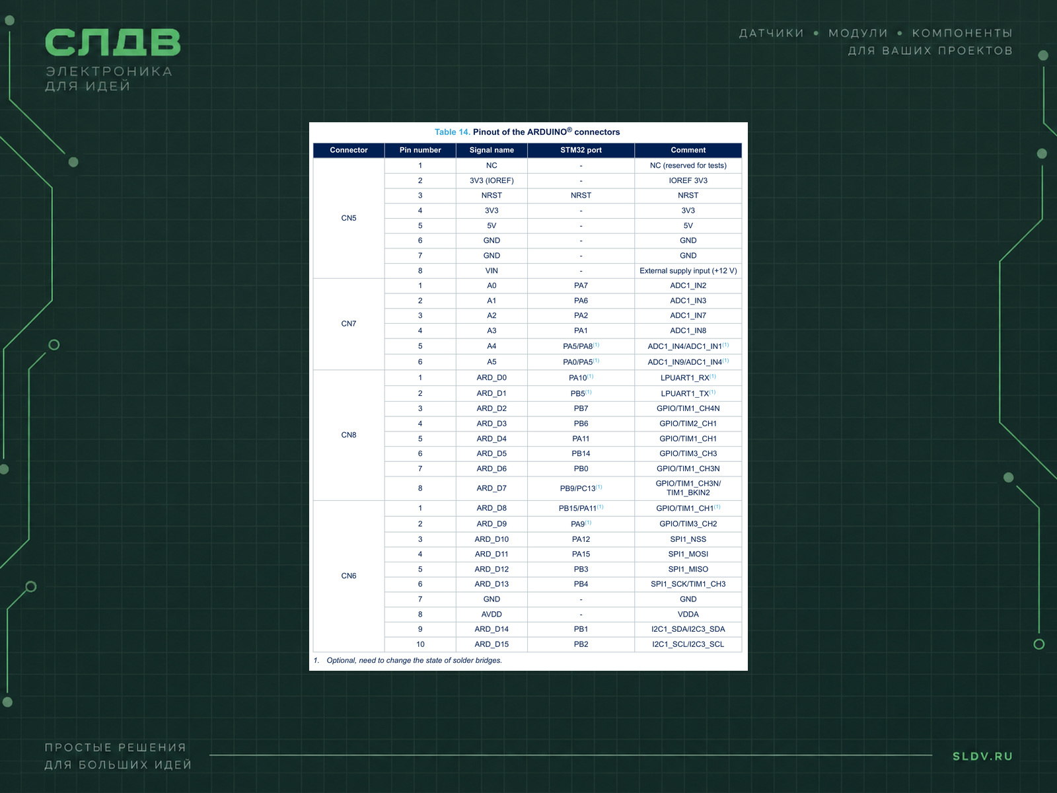Screen dimensions: 1057x793
Task: Click the 'Connector' column header
Action: tap(349, 150)
